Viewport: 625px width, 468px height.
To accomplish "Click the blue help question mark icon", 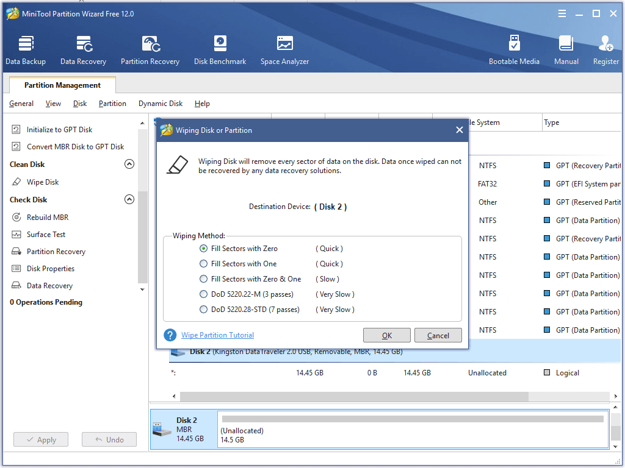I will (x=170, y=335).
